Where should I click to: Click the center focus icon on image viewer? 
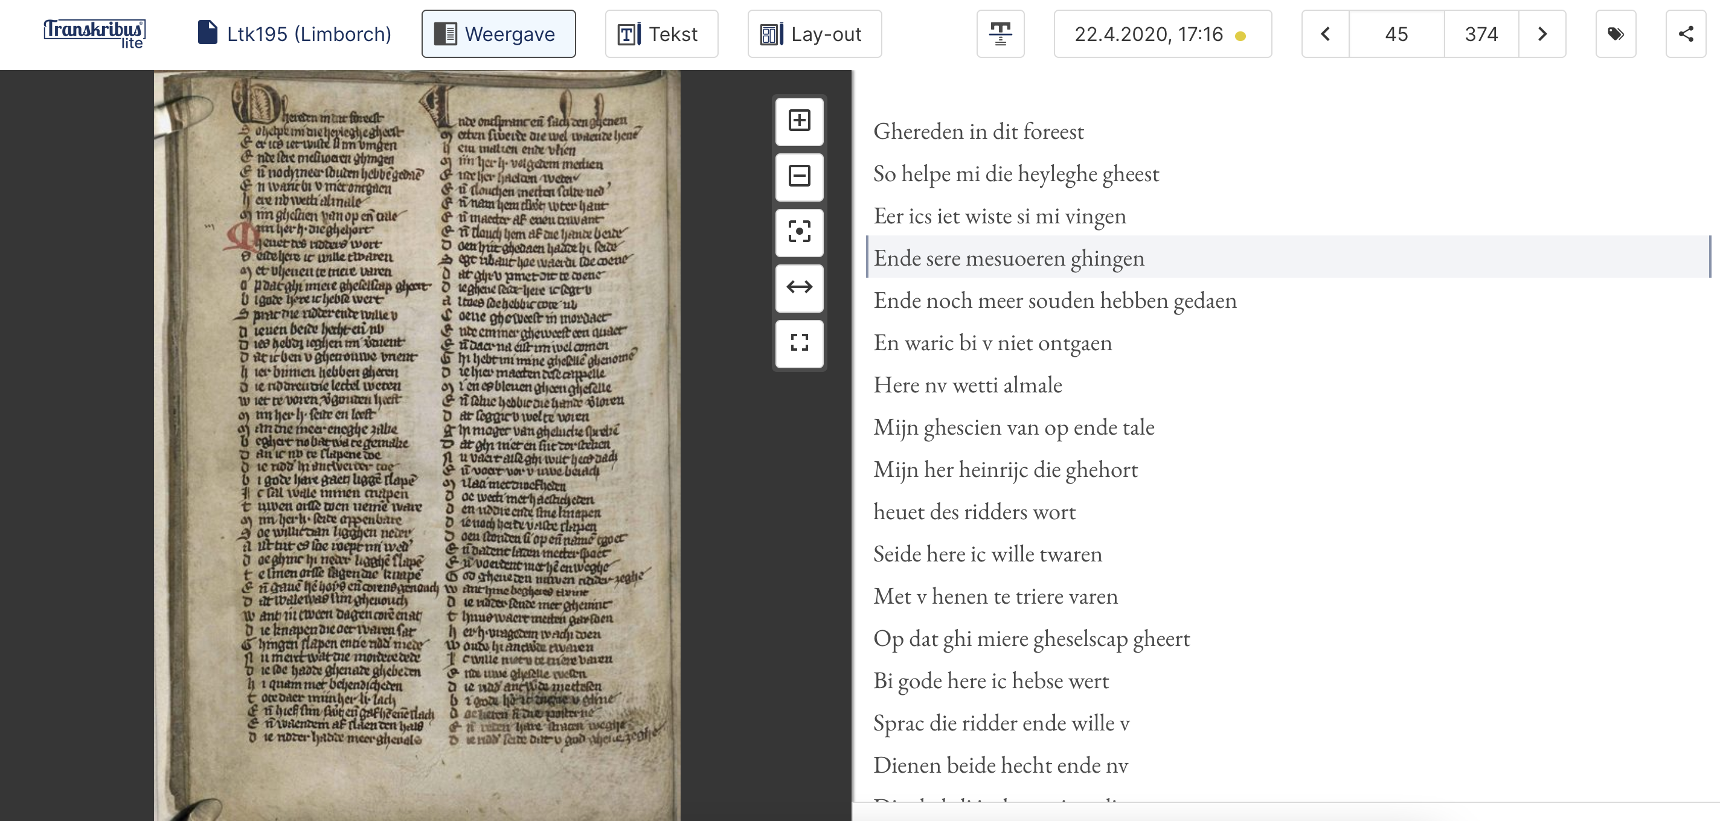[799, 232]
